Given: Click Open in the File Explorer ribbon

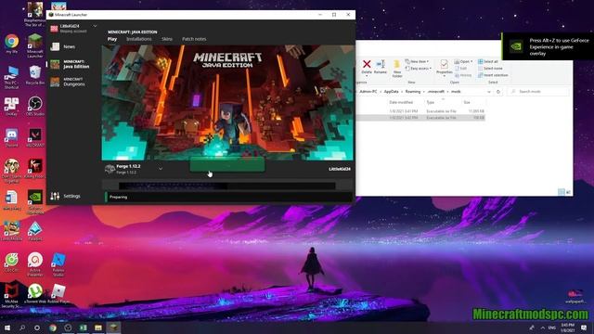Looking at the screenshot, I should click(x=463, y=61).
